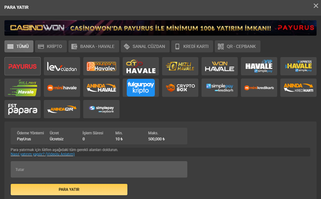Choose the Hillpays Havale tile
The height and width of the screenshot is (199, 321).
tap(23, 88)
